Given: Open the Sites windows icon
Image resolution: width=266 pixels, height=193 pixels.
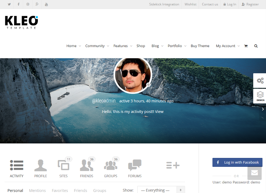Looking at the screenshot, I should click(63, 165).
